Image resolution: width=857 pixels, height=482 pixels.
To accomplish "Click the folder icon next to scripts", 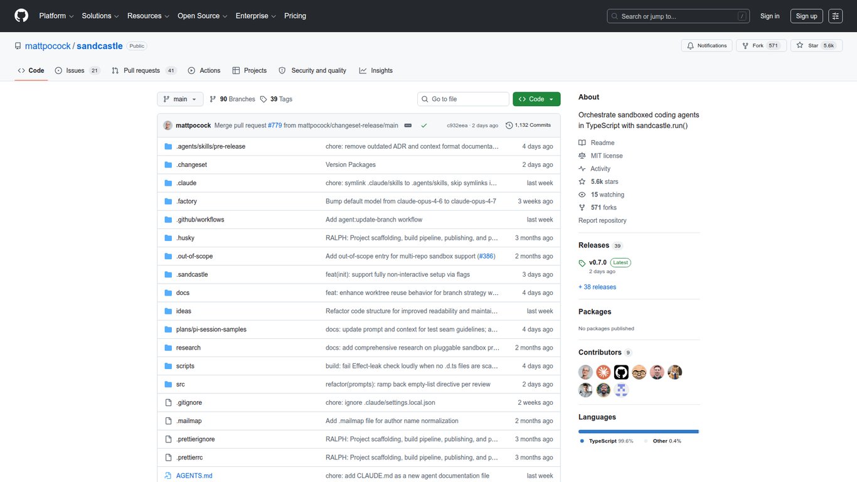I will click(x=168, y=366).
